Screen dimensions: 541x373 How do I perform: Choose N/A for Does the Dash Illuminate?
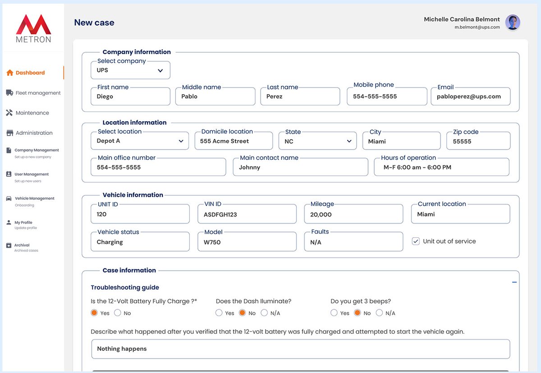pos(265,313)
